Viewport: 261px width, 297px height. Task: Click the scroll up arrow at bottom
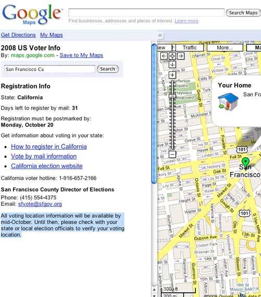tap(154, 290)
